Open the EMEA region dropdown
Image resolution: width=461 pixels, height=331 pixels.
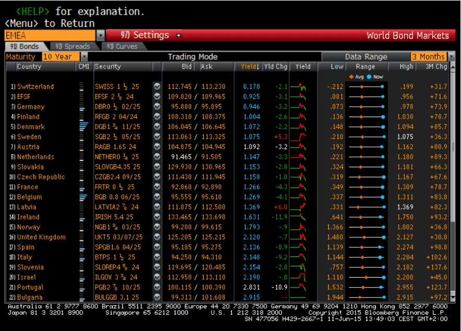(100, 36)
